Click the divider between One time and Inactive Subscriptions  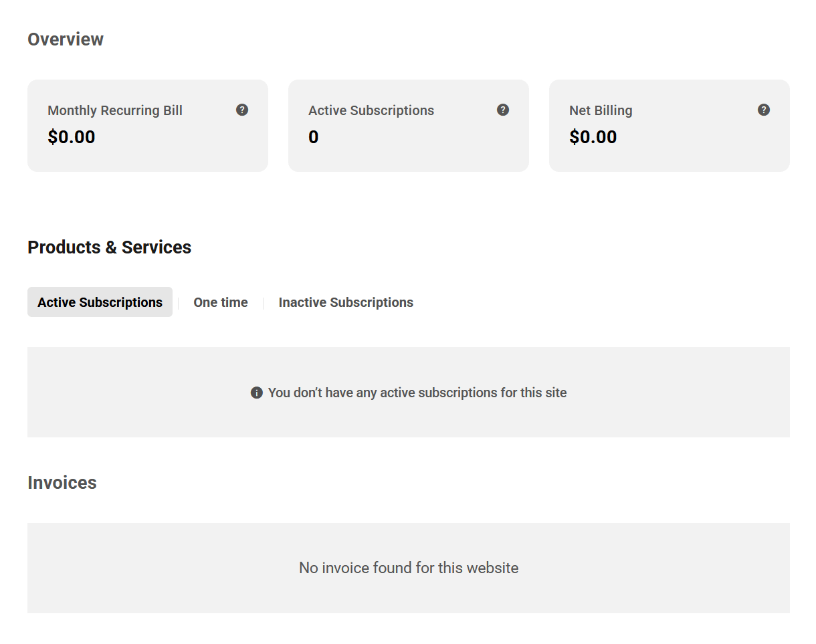(264, 303)
